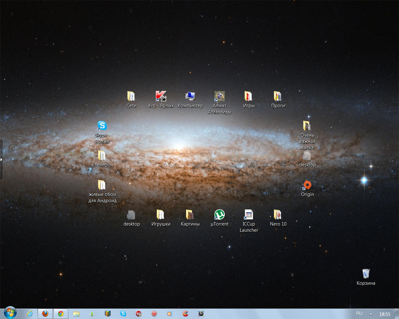
Task: Switch to Google Chrome in the taskbar
Action: (x=61, y=314)
